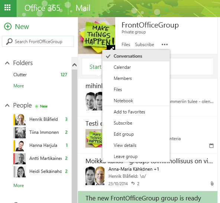The width and height of the screenshot is (220, 203).
Task: Click Heidi Selkäinaho's avatar photo
Action: pos(20,172)
